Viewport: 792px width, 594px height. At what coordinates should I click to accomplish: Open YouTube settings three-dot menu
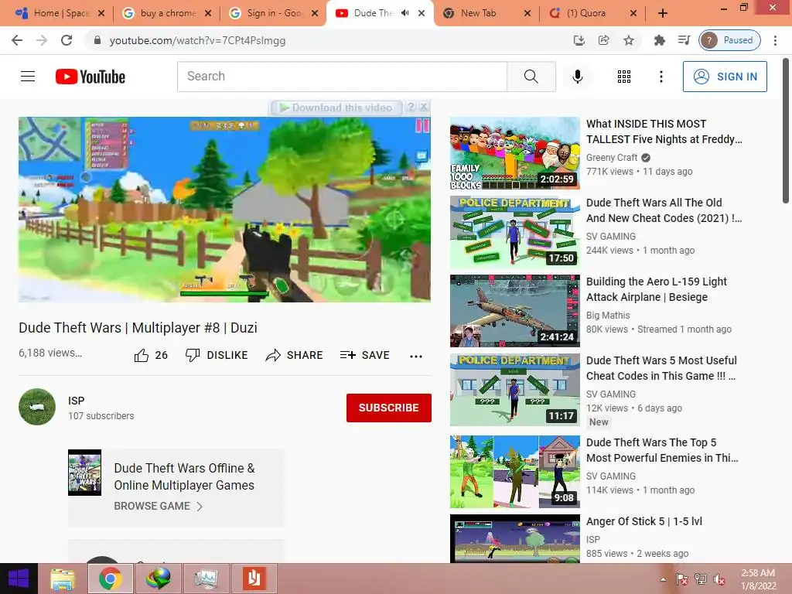coord(661,77)
